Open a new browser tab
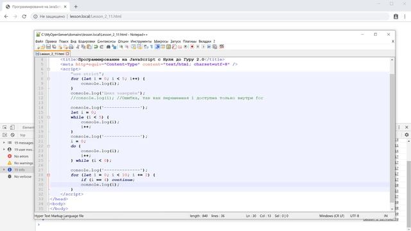This screenshot has width=411, height=231. [76, 7]
